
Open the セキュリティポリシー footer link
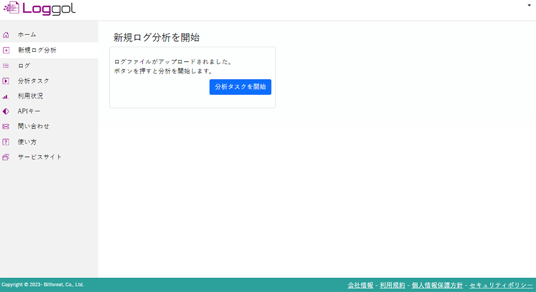(x=501, y=285)
